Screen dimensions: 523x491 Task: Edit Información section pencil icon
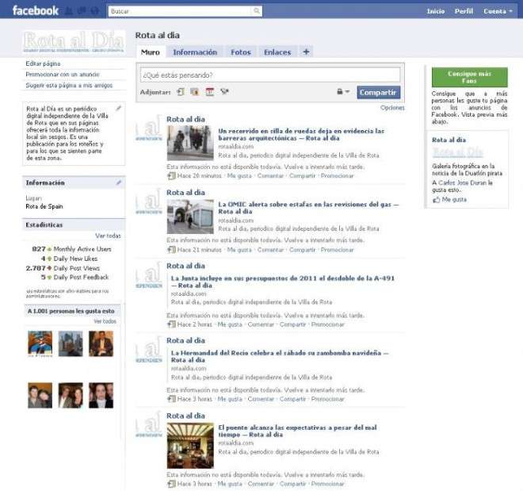pos(118,182)
